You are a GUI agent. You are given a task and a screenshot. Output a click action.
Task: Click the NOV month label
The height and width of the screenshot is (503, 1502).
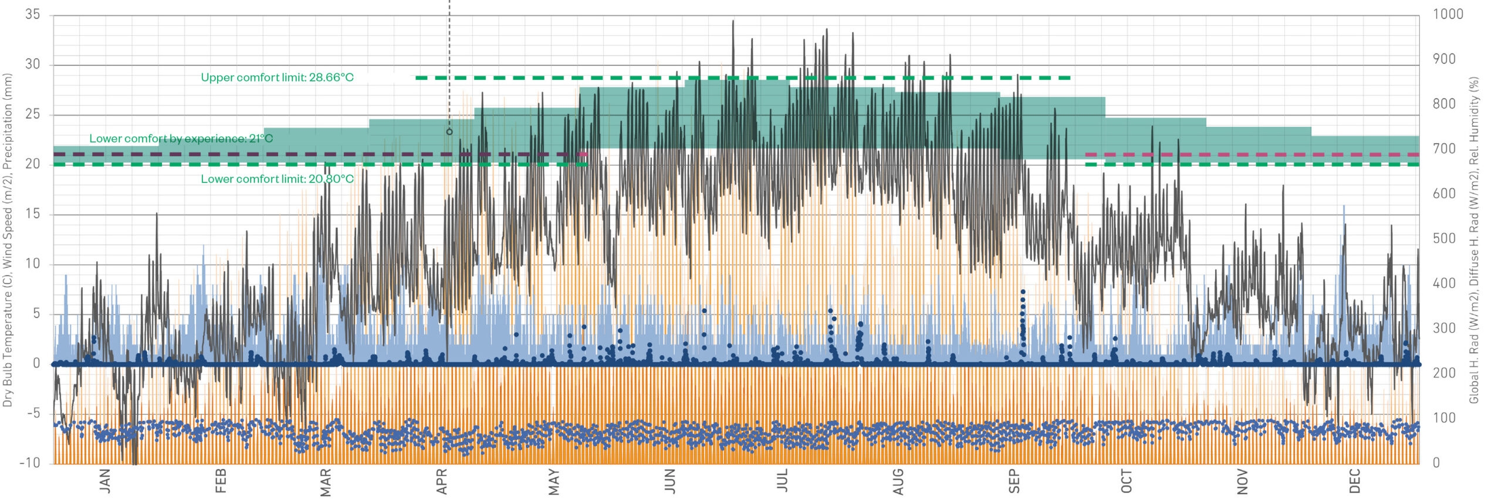1242,481
